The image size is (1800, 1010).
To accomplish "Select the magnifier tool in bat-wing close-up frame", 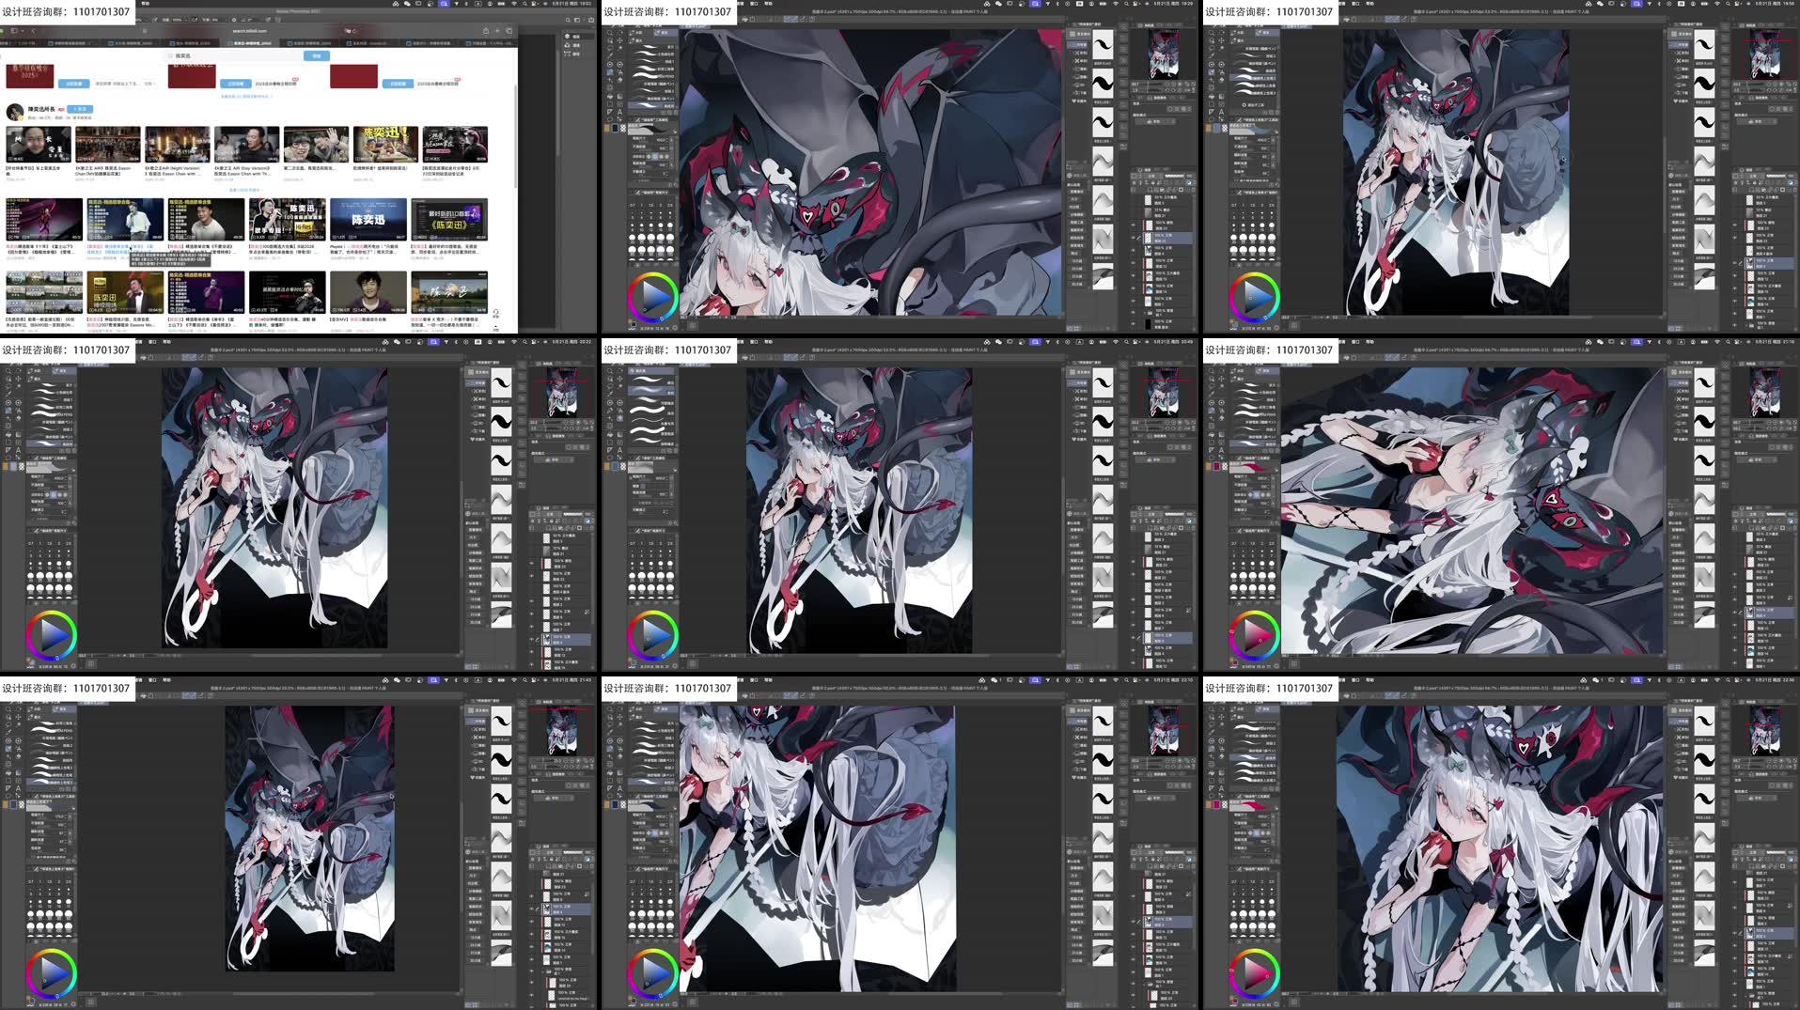I will click(x=609, y=33).
